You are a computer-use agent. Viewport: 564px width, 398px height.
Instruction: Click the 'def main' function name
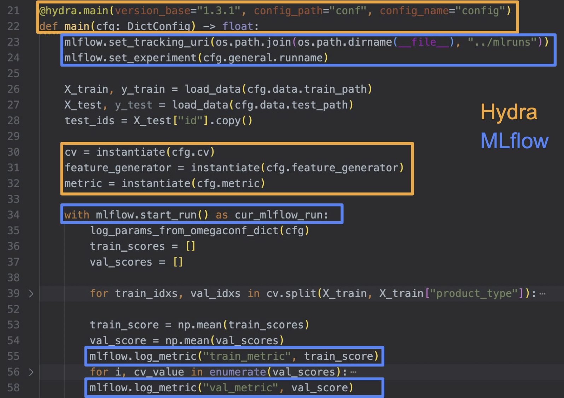click(77, 27)
